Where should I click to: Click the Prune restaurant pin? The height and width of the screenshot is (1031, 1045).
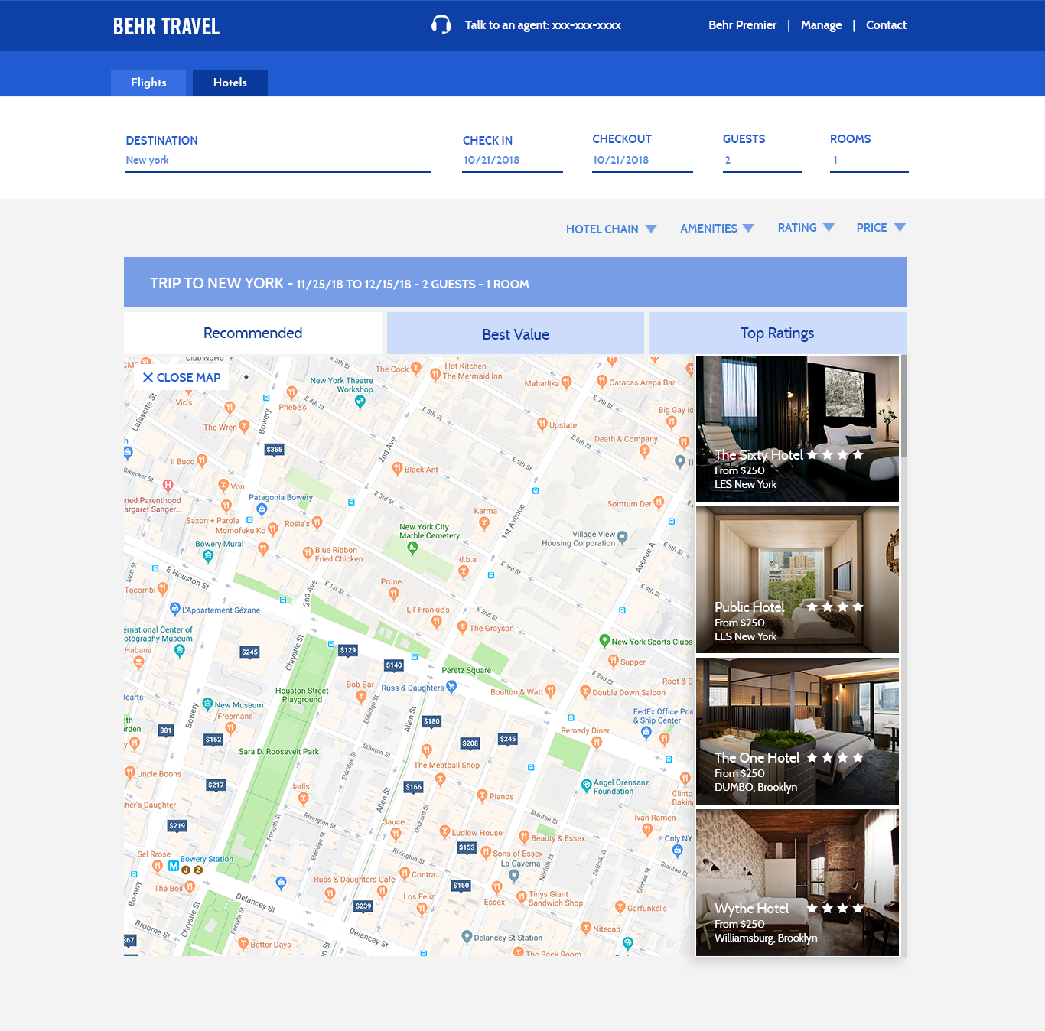(393, 594)
